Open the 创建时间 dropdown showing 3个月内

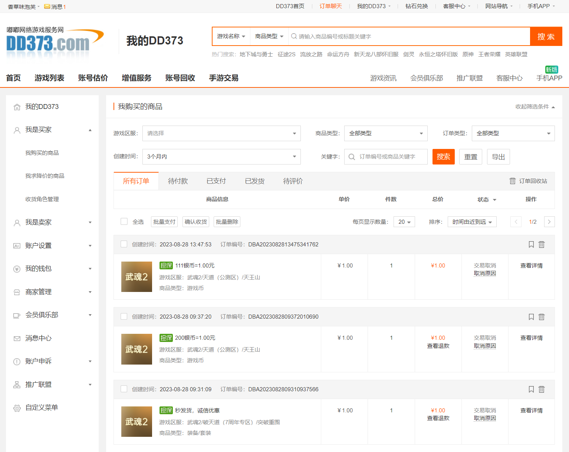coord(221,157)
